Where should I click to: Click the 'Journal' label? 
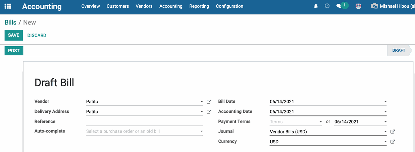tap(226, 131)
